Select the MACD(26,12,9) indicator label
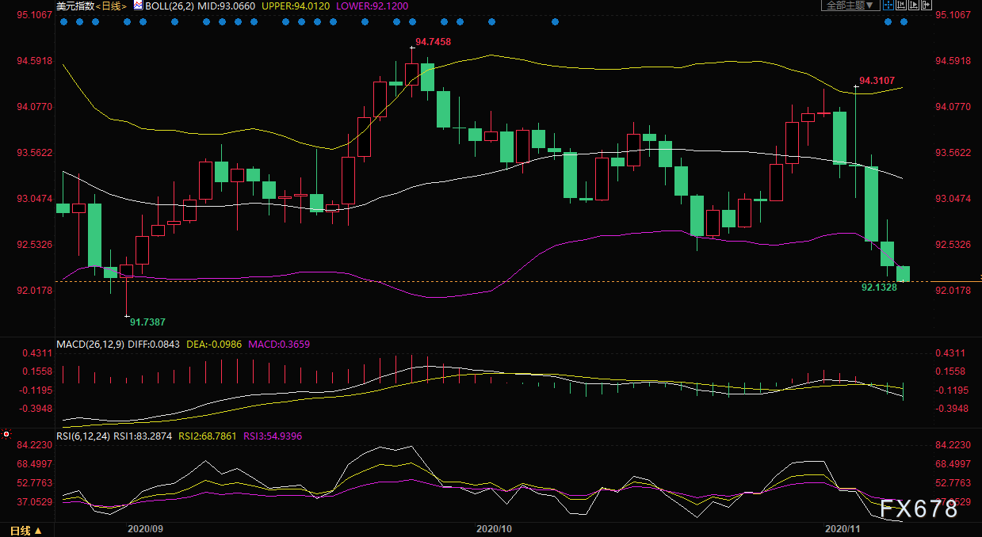982x537 pixels. (88, 345)
